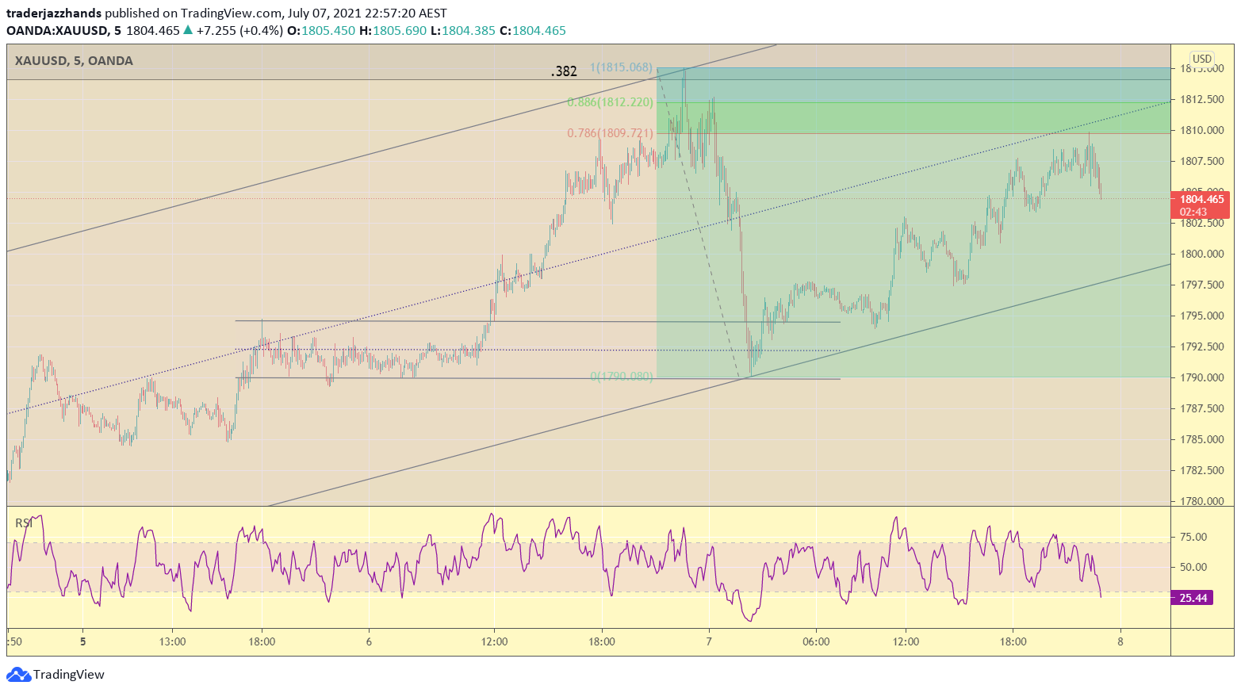Click the high price value H:1805.690
The width and height of the screenshot is (1241, 693).
tap(393, 31)
